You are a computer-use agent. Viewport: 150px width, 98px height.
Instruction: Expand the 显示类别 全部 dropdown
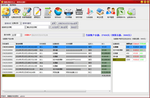point(21,35)
